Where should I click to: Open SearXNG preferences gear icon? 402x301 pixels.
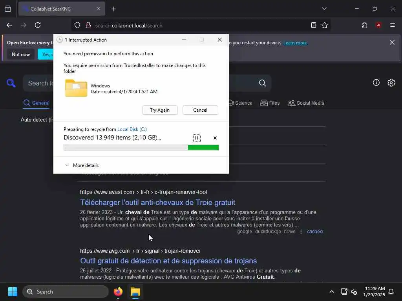[391, 82]
